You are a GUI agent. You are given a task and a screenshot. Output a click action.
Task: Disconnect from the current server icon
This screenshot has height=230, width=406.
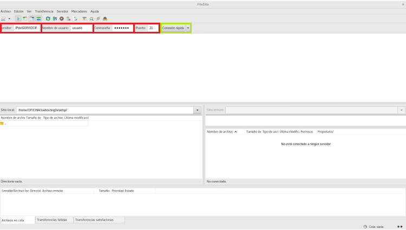69,18
